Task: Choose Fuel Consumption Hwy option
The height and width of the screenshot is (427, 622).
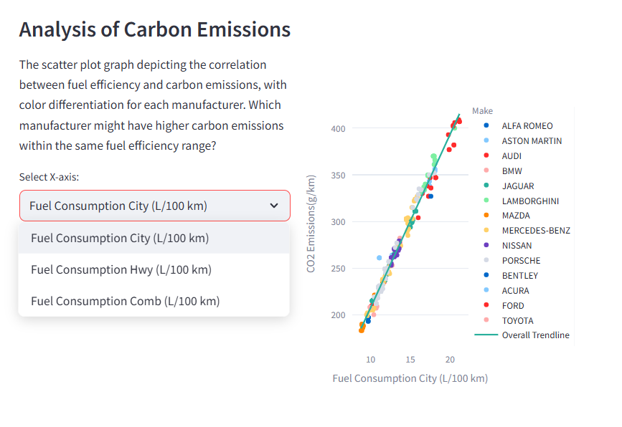Action: point(154,270)
